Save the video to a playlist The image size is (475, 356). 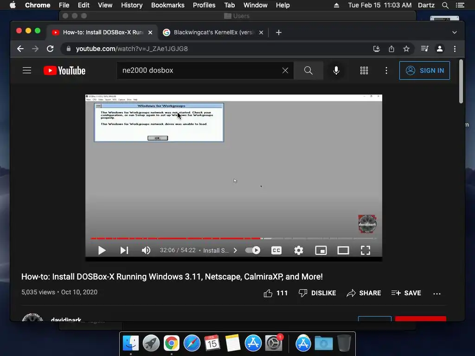[406, 293]
